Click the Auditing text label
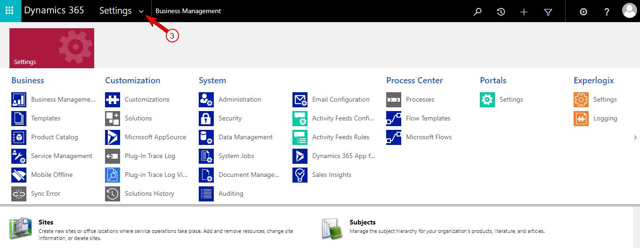Image resolution: width=640 pixels, height=248 pixels. [x=231, y=193]
